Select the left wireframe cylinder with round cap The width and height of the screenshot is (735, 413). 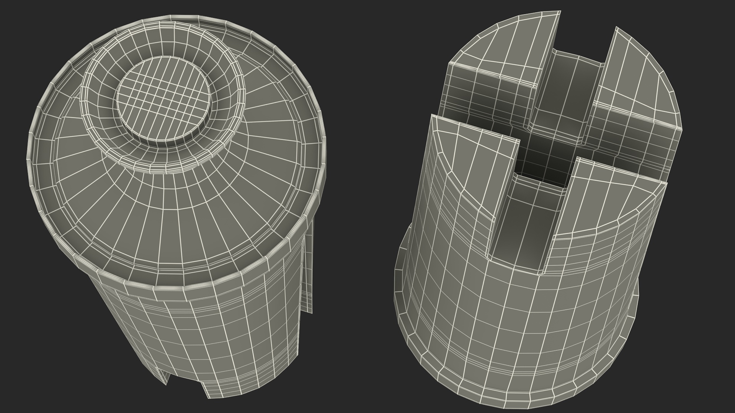click(176, 206)
